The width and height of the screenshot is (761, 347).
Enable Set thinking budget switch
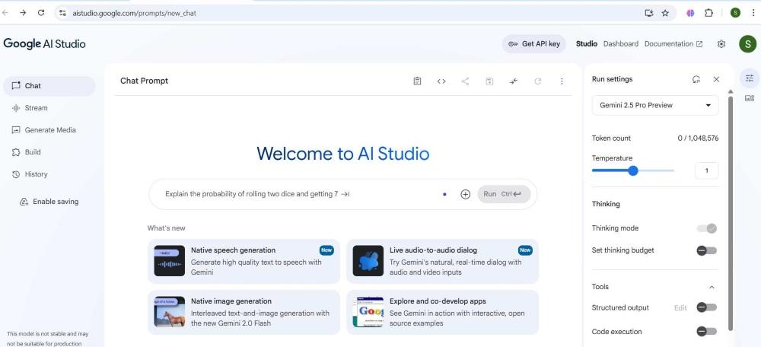pyautogui.click(x=707, y=250)
